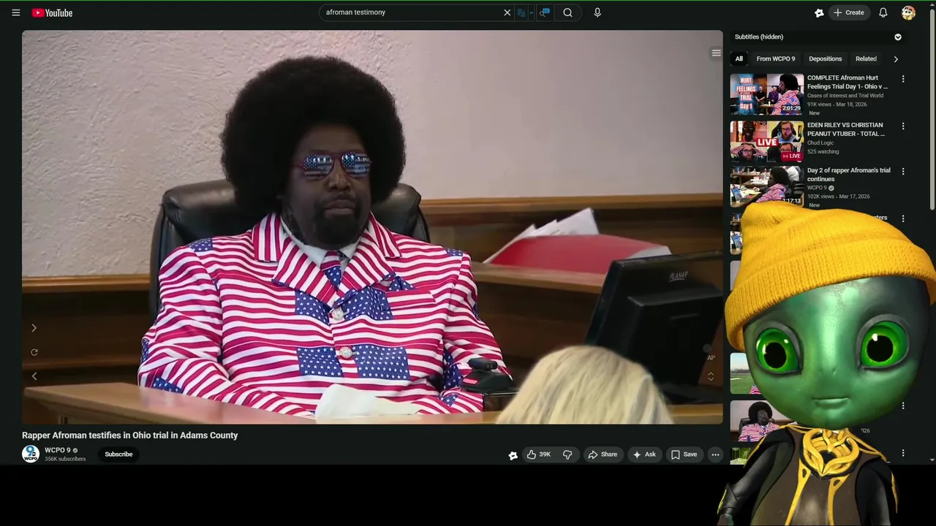
Task: Click the right arrow on video's left edge
Action: (x=34, y=328)
